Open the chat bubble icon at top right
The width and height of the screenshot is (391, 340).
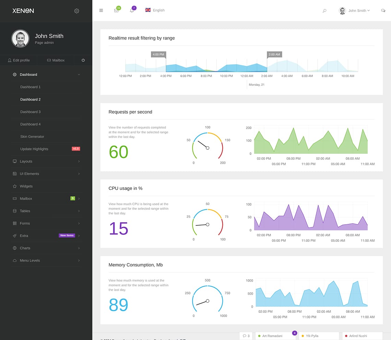pyautogui.click(x=383, y=11)
